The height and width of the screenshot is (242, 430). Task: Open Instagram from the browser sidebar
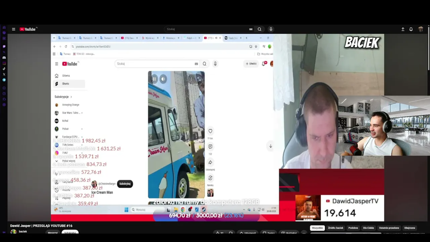[4, 63]
